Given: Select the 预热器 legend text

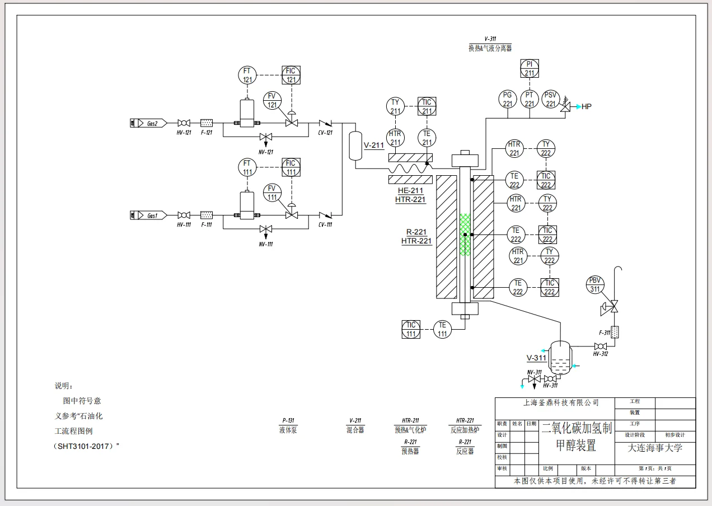Looking at the screenshot, I should 410,451.
